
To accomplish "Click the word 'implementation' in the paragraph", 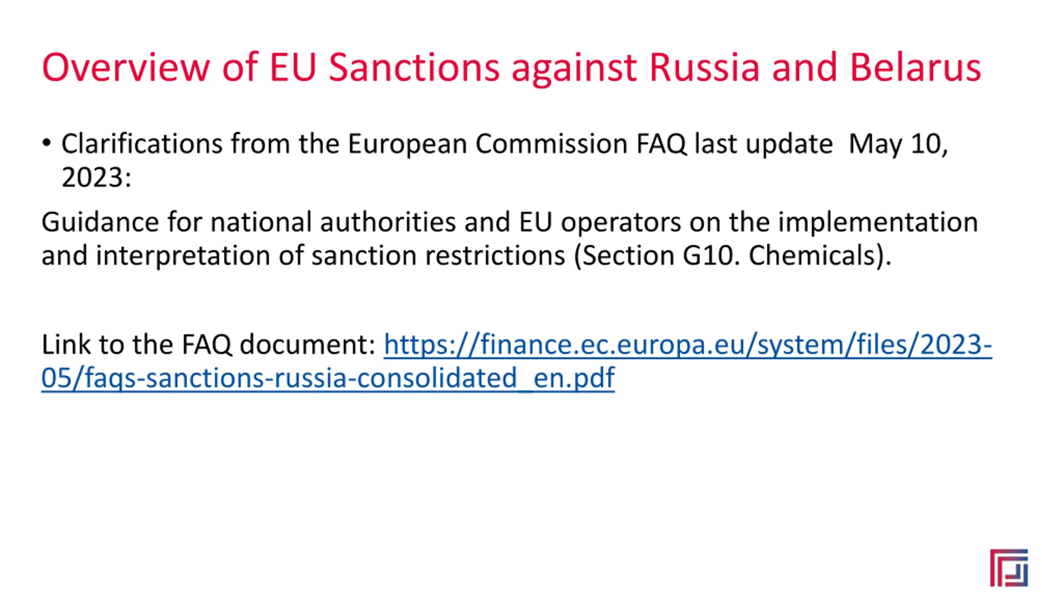I will pos(878,222).
